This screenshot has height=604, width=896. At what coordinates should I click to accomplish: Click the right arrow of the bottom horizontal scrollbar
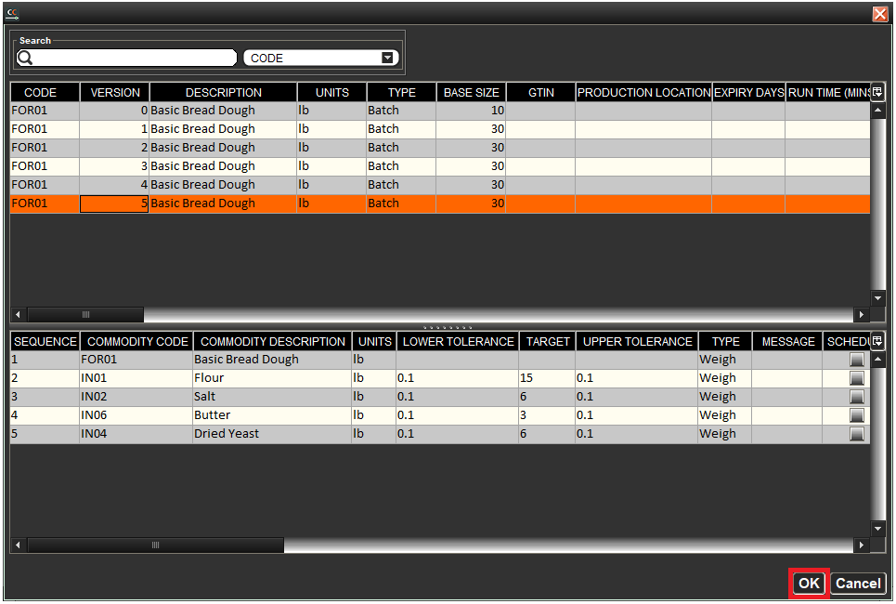[861, 545]
